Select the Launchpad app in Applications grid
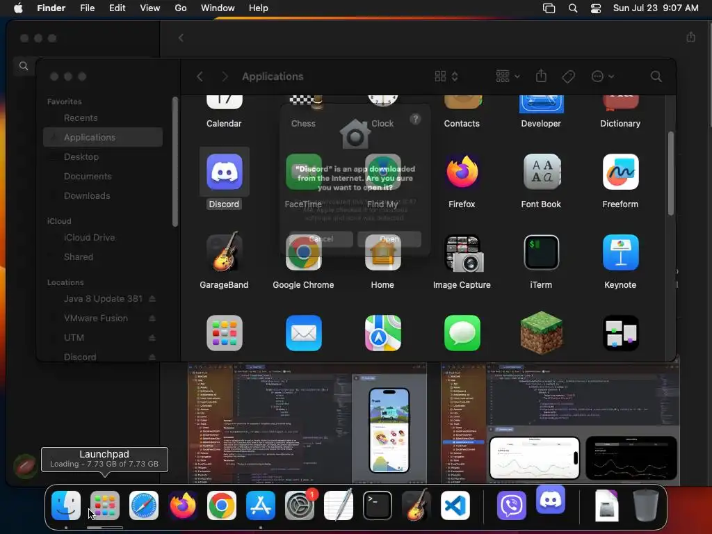The width and height of the screenshot is (712, 534). pos(225,333)
